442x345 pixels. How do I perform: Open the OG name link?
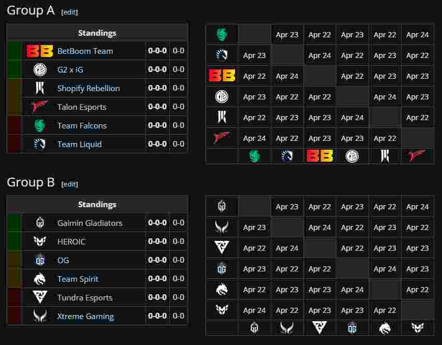click(63, 261)
